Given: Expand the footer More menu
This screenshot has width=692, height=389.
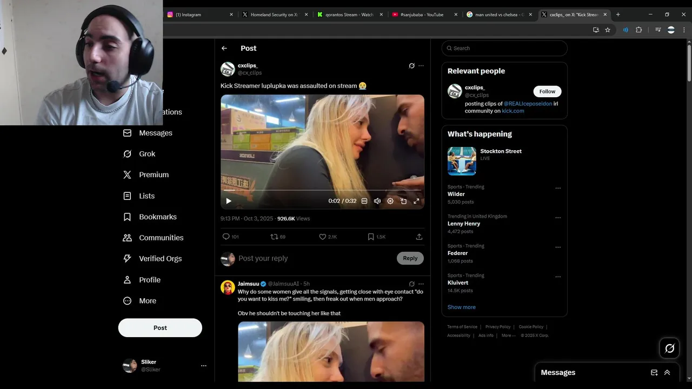Looking at the screenshot, I should point(508,336).
